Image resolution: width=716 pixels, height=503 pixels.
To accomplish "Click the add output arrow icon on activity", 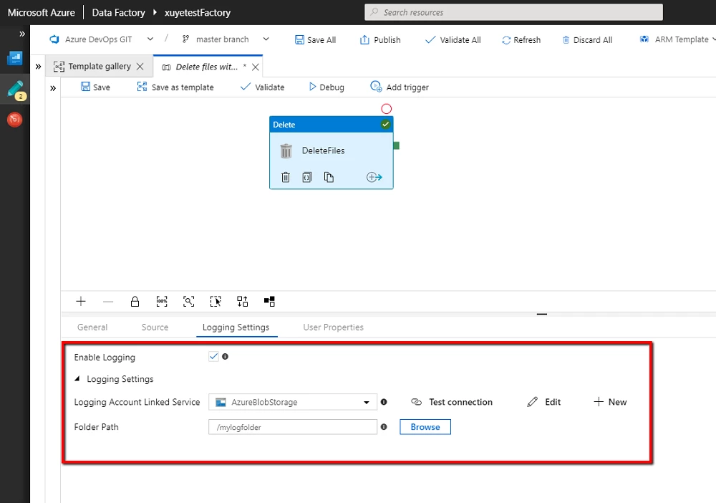I will click(374, 177).
